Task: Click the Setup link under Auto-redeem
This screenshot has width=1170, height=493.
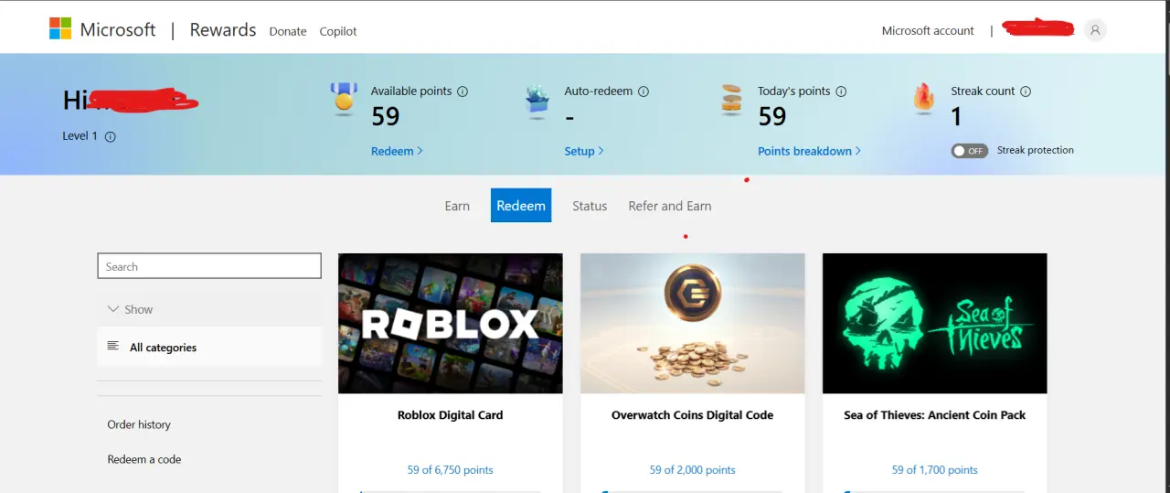Action: 584,151
